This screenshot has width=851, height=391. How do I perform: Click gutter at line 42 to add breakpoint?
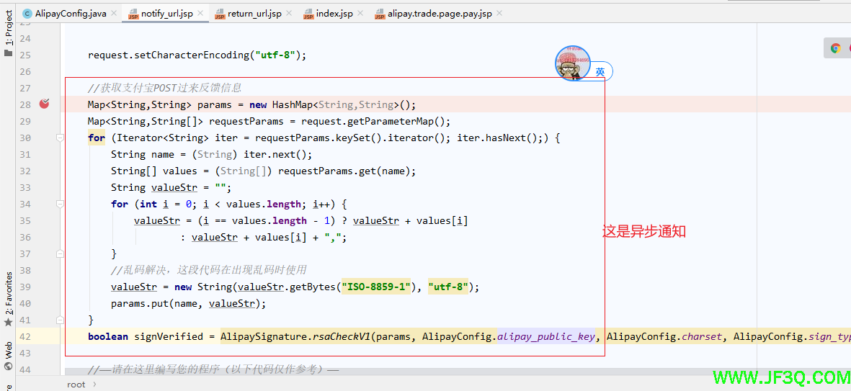point(45,336)
